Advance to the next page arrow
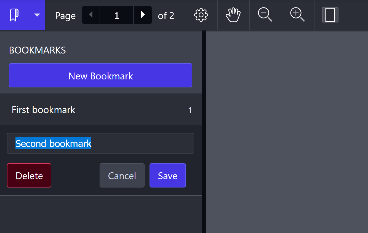The image size is (368, 233). pos(143,15)
